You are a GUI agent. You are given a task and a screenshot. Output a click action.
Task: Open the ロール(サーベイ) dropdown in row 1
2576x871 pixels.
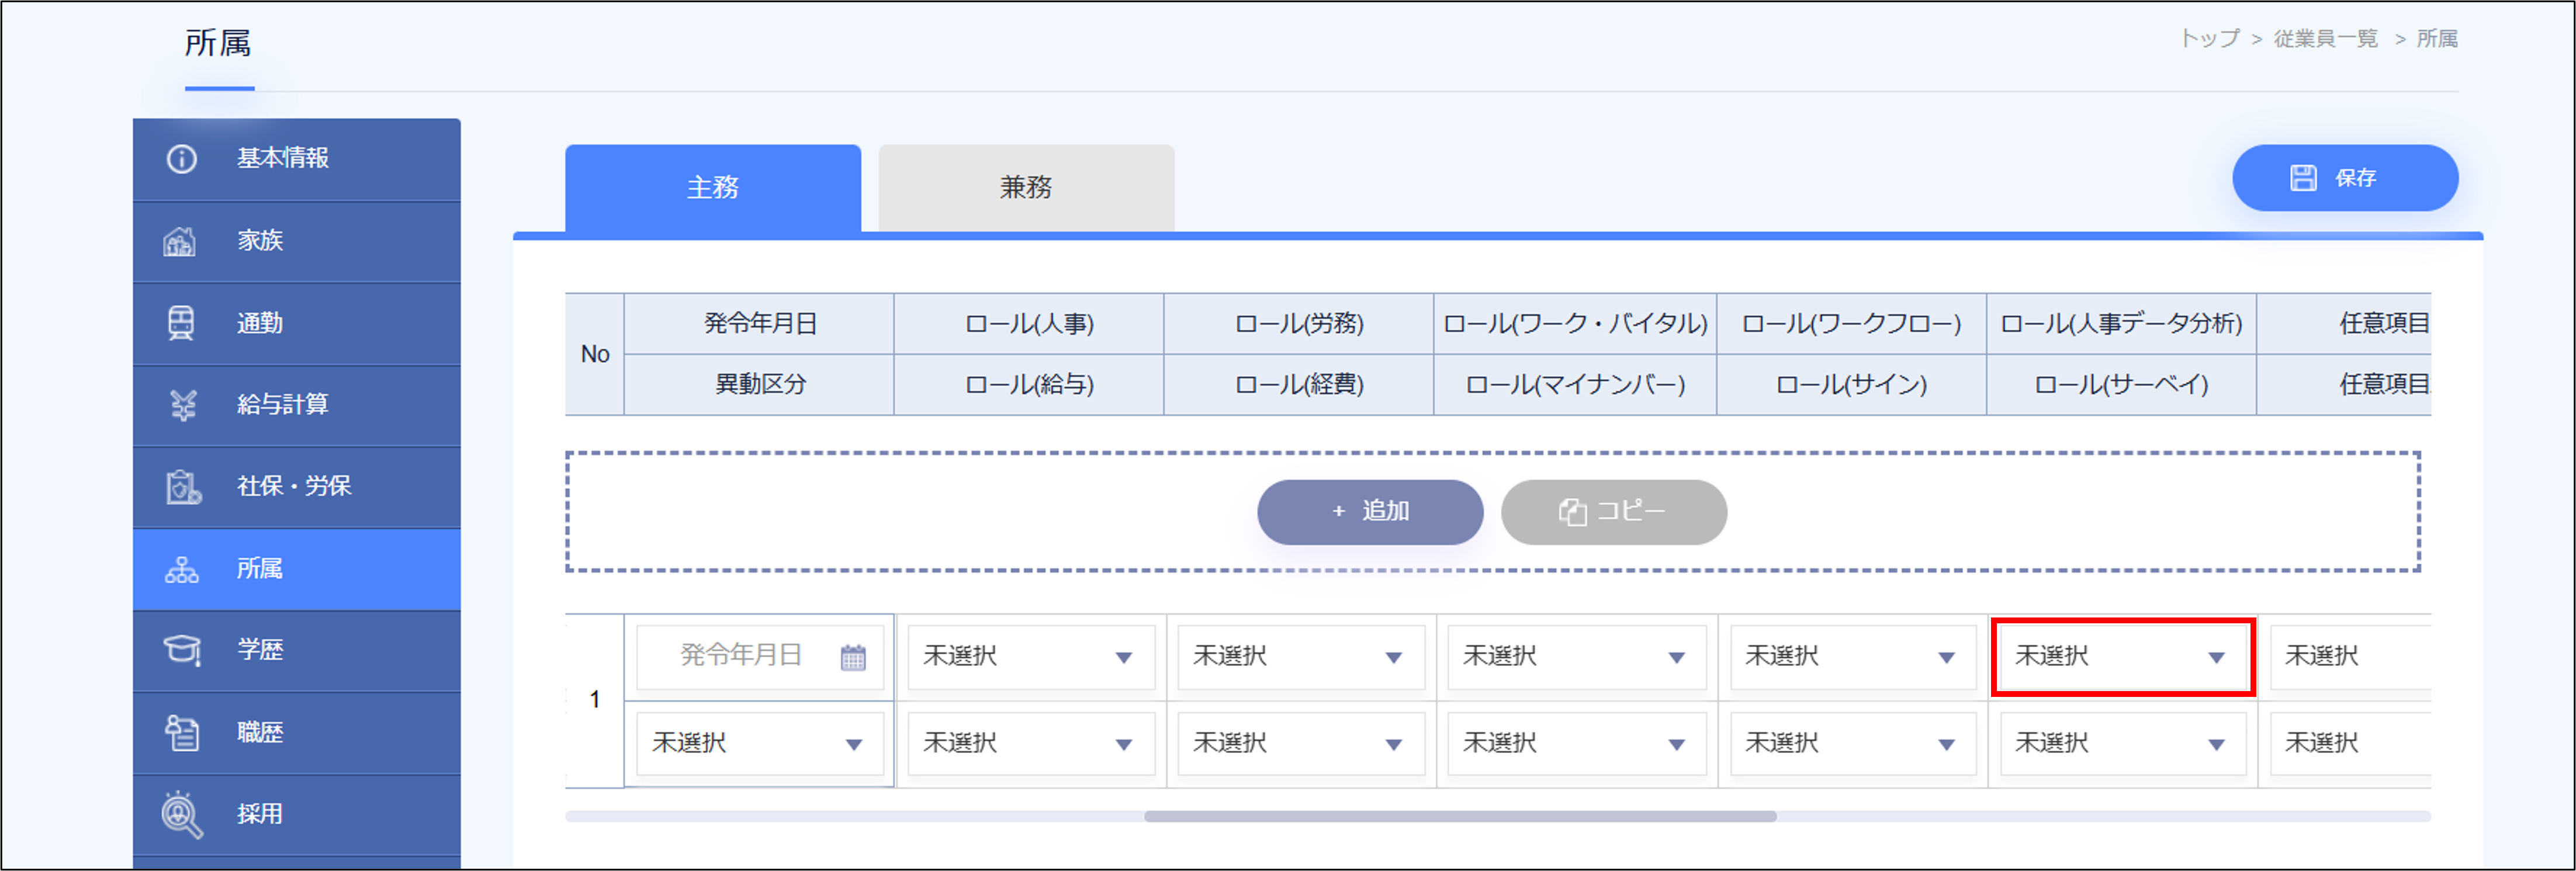click(2123, 744)
